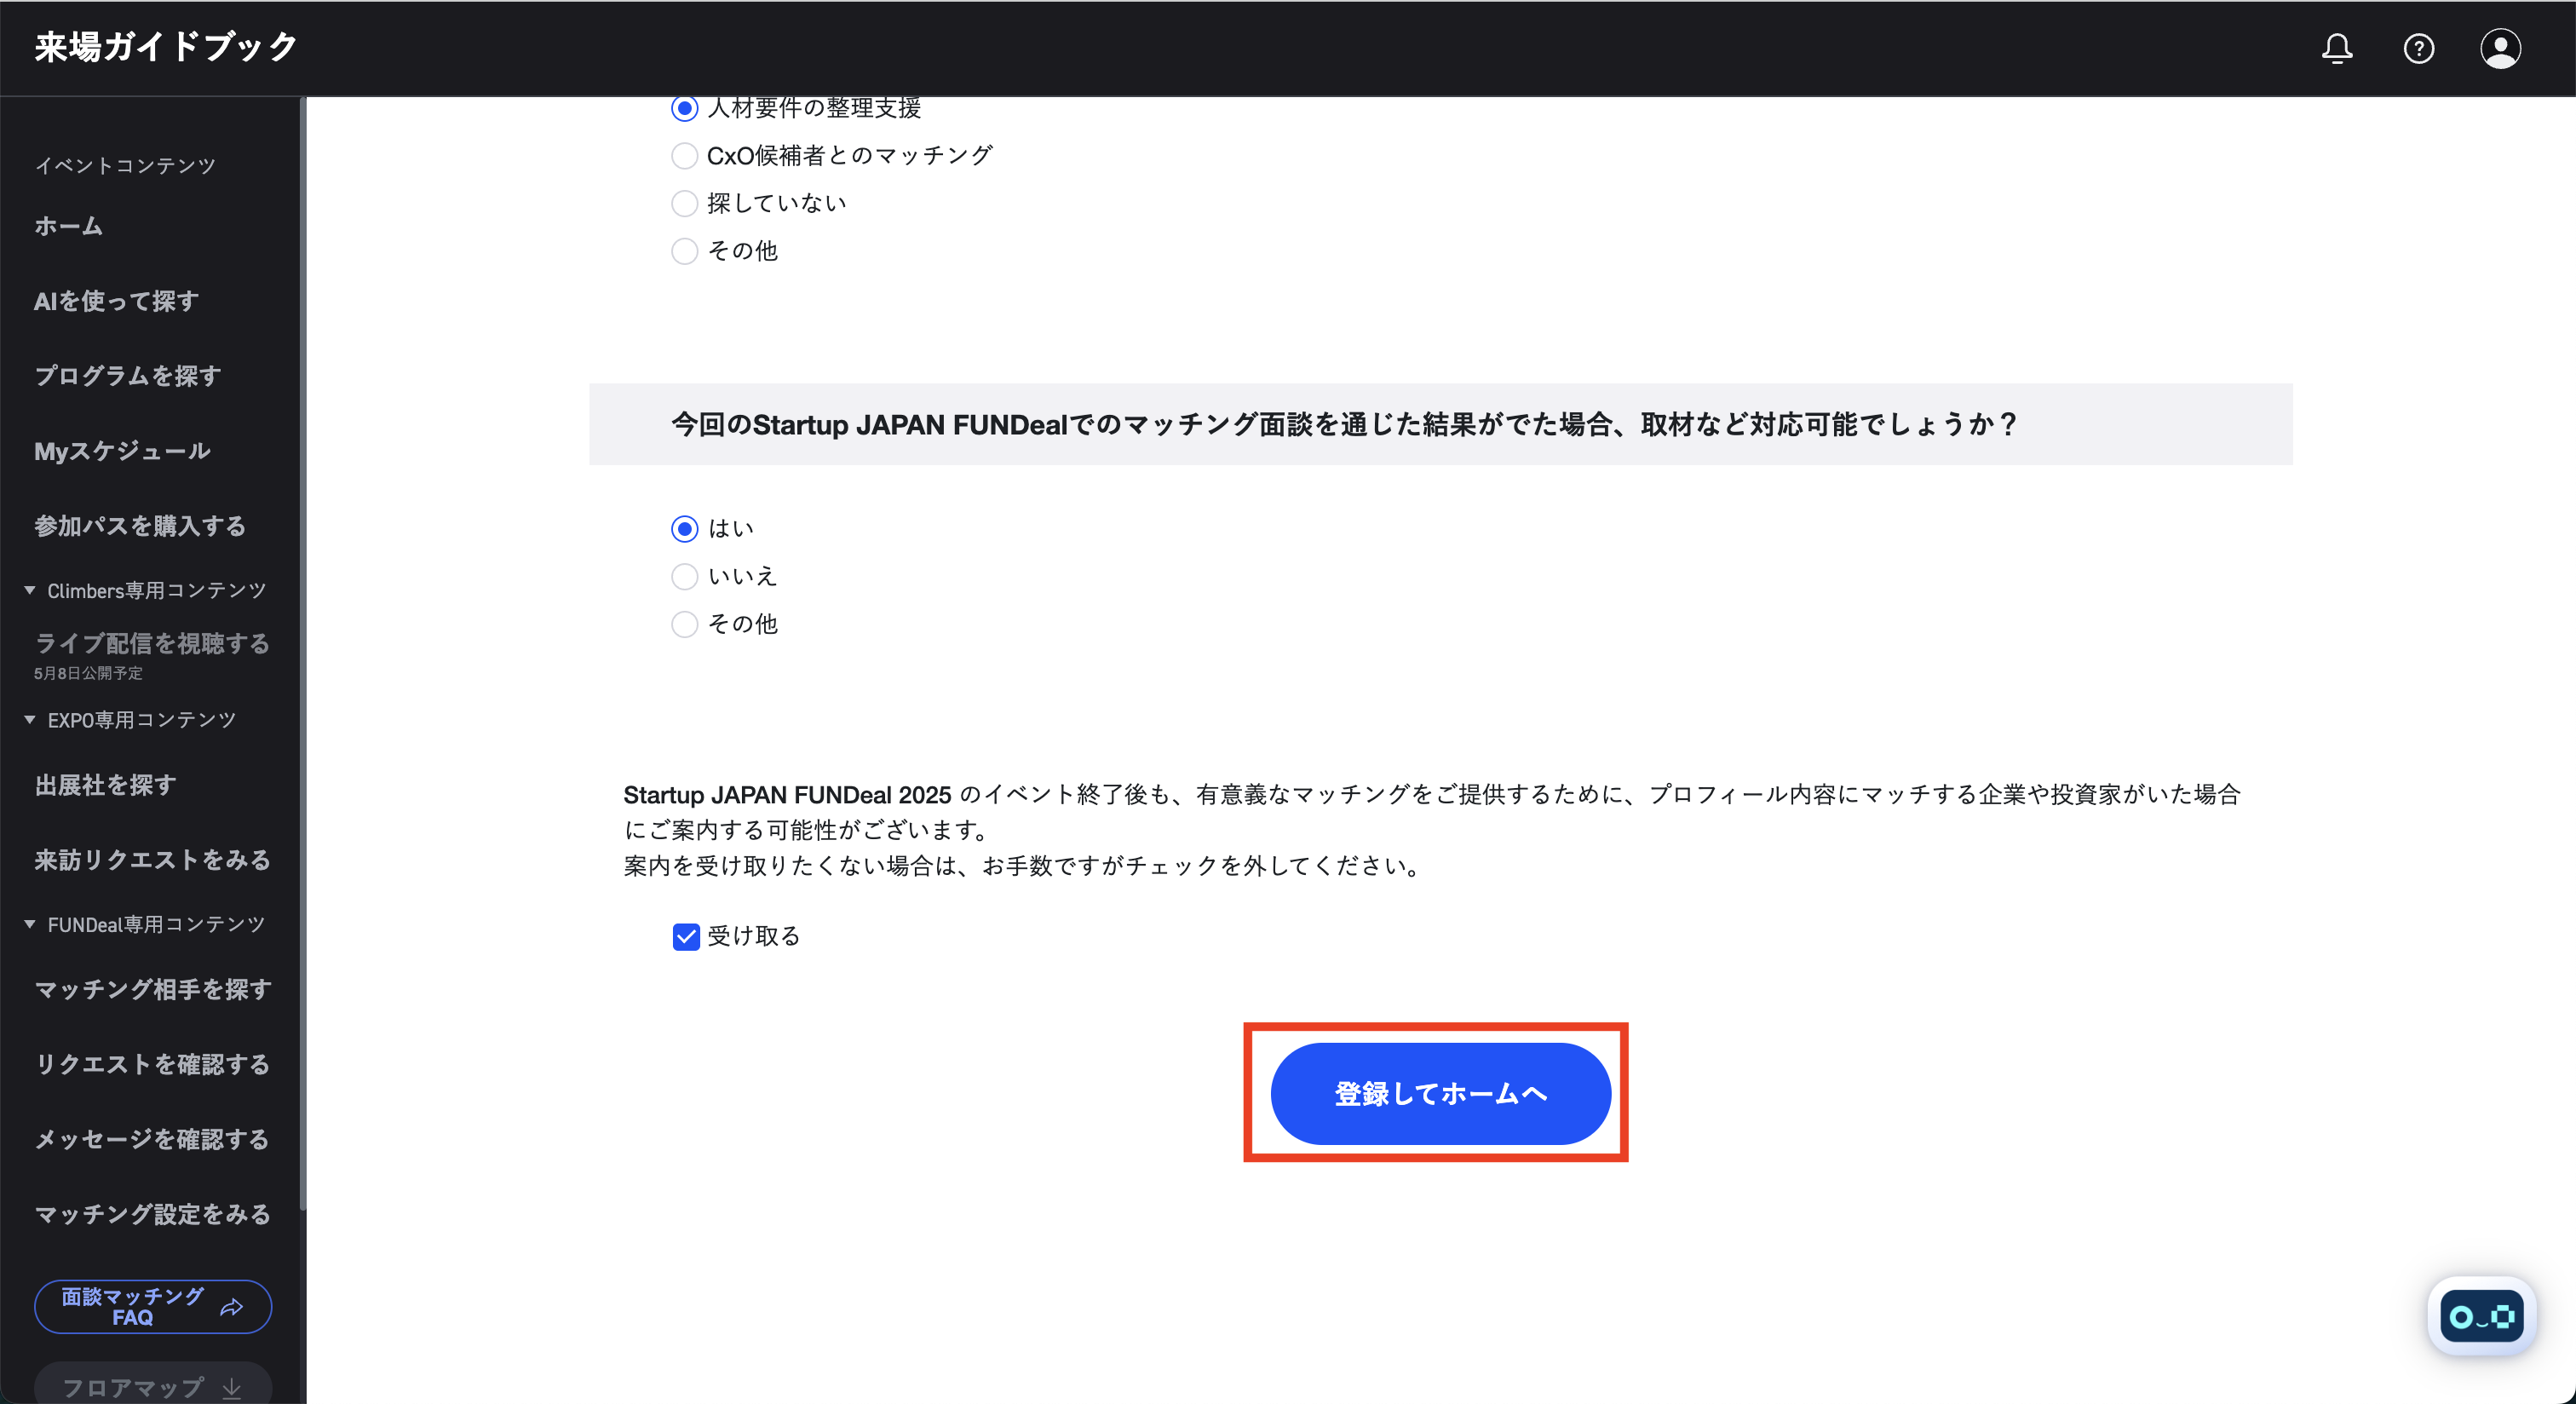Image resolution: width=2576 pixels, height=1404 pixels.
Task: Open Myスケジュール in the sidebar
Action: point(122,451)
